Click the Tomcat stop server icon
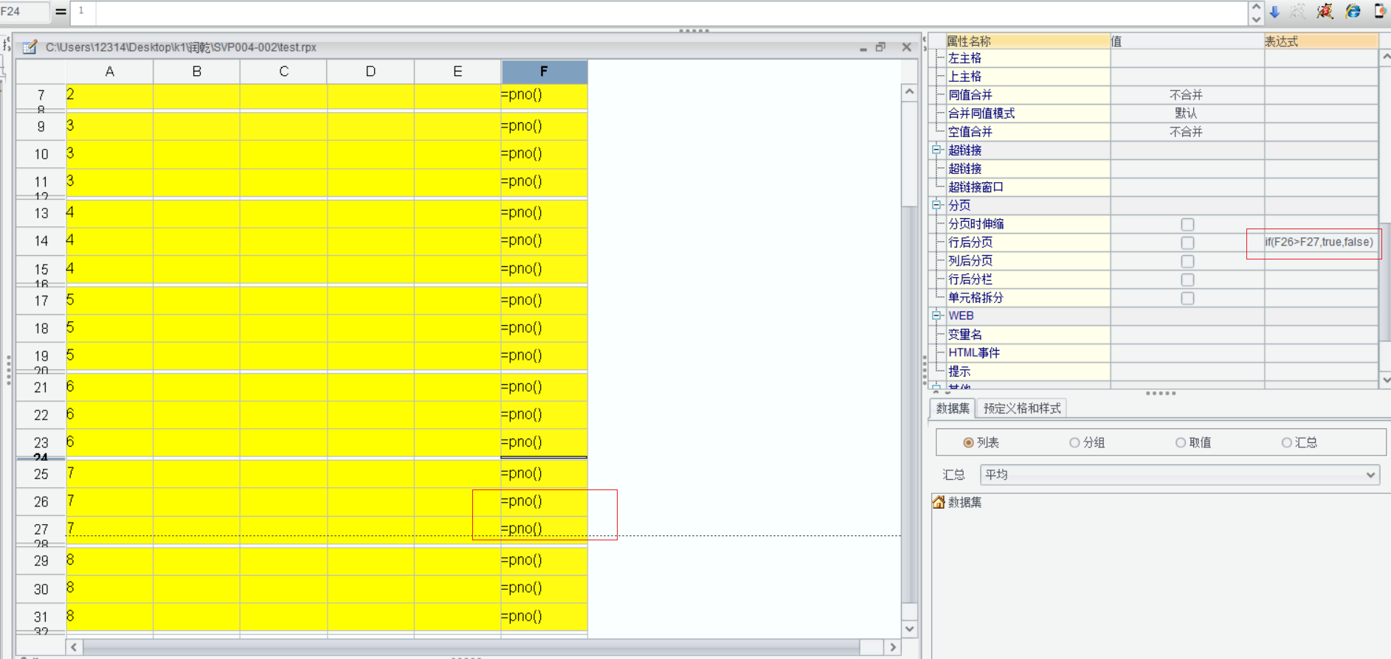1391x659 pixels. (x=1325, y=11)
